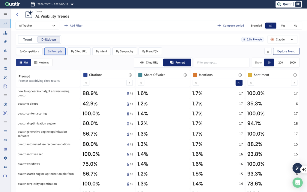Click the text lines icon in sidebar
The height and width of the screenshot is (192, 307).
[5, 131]
